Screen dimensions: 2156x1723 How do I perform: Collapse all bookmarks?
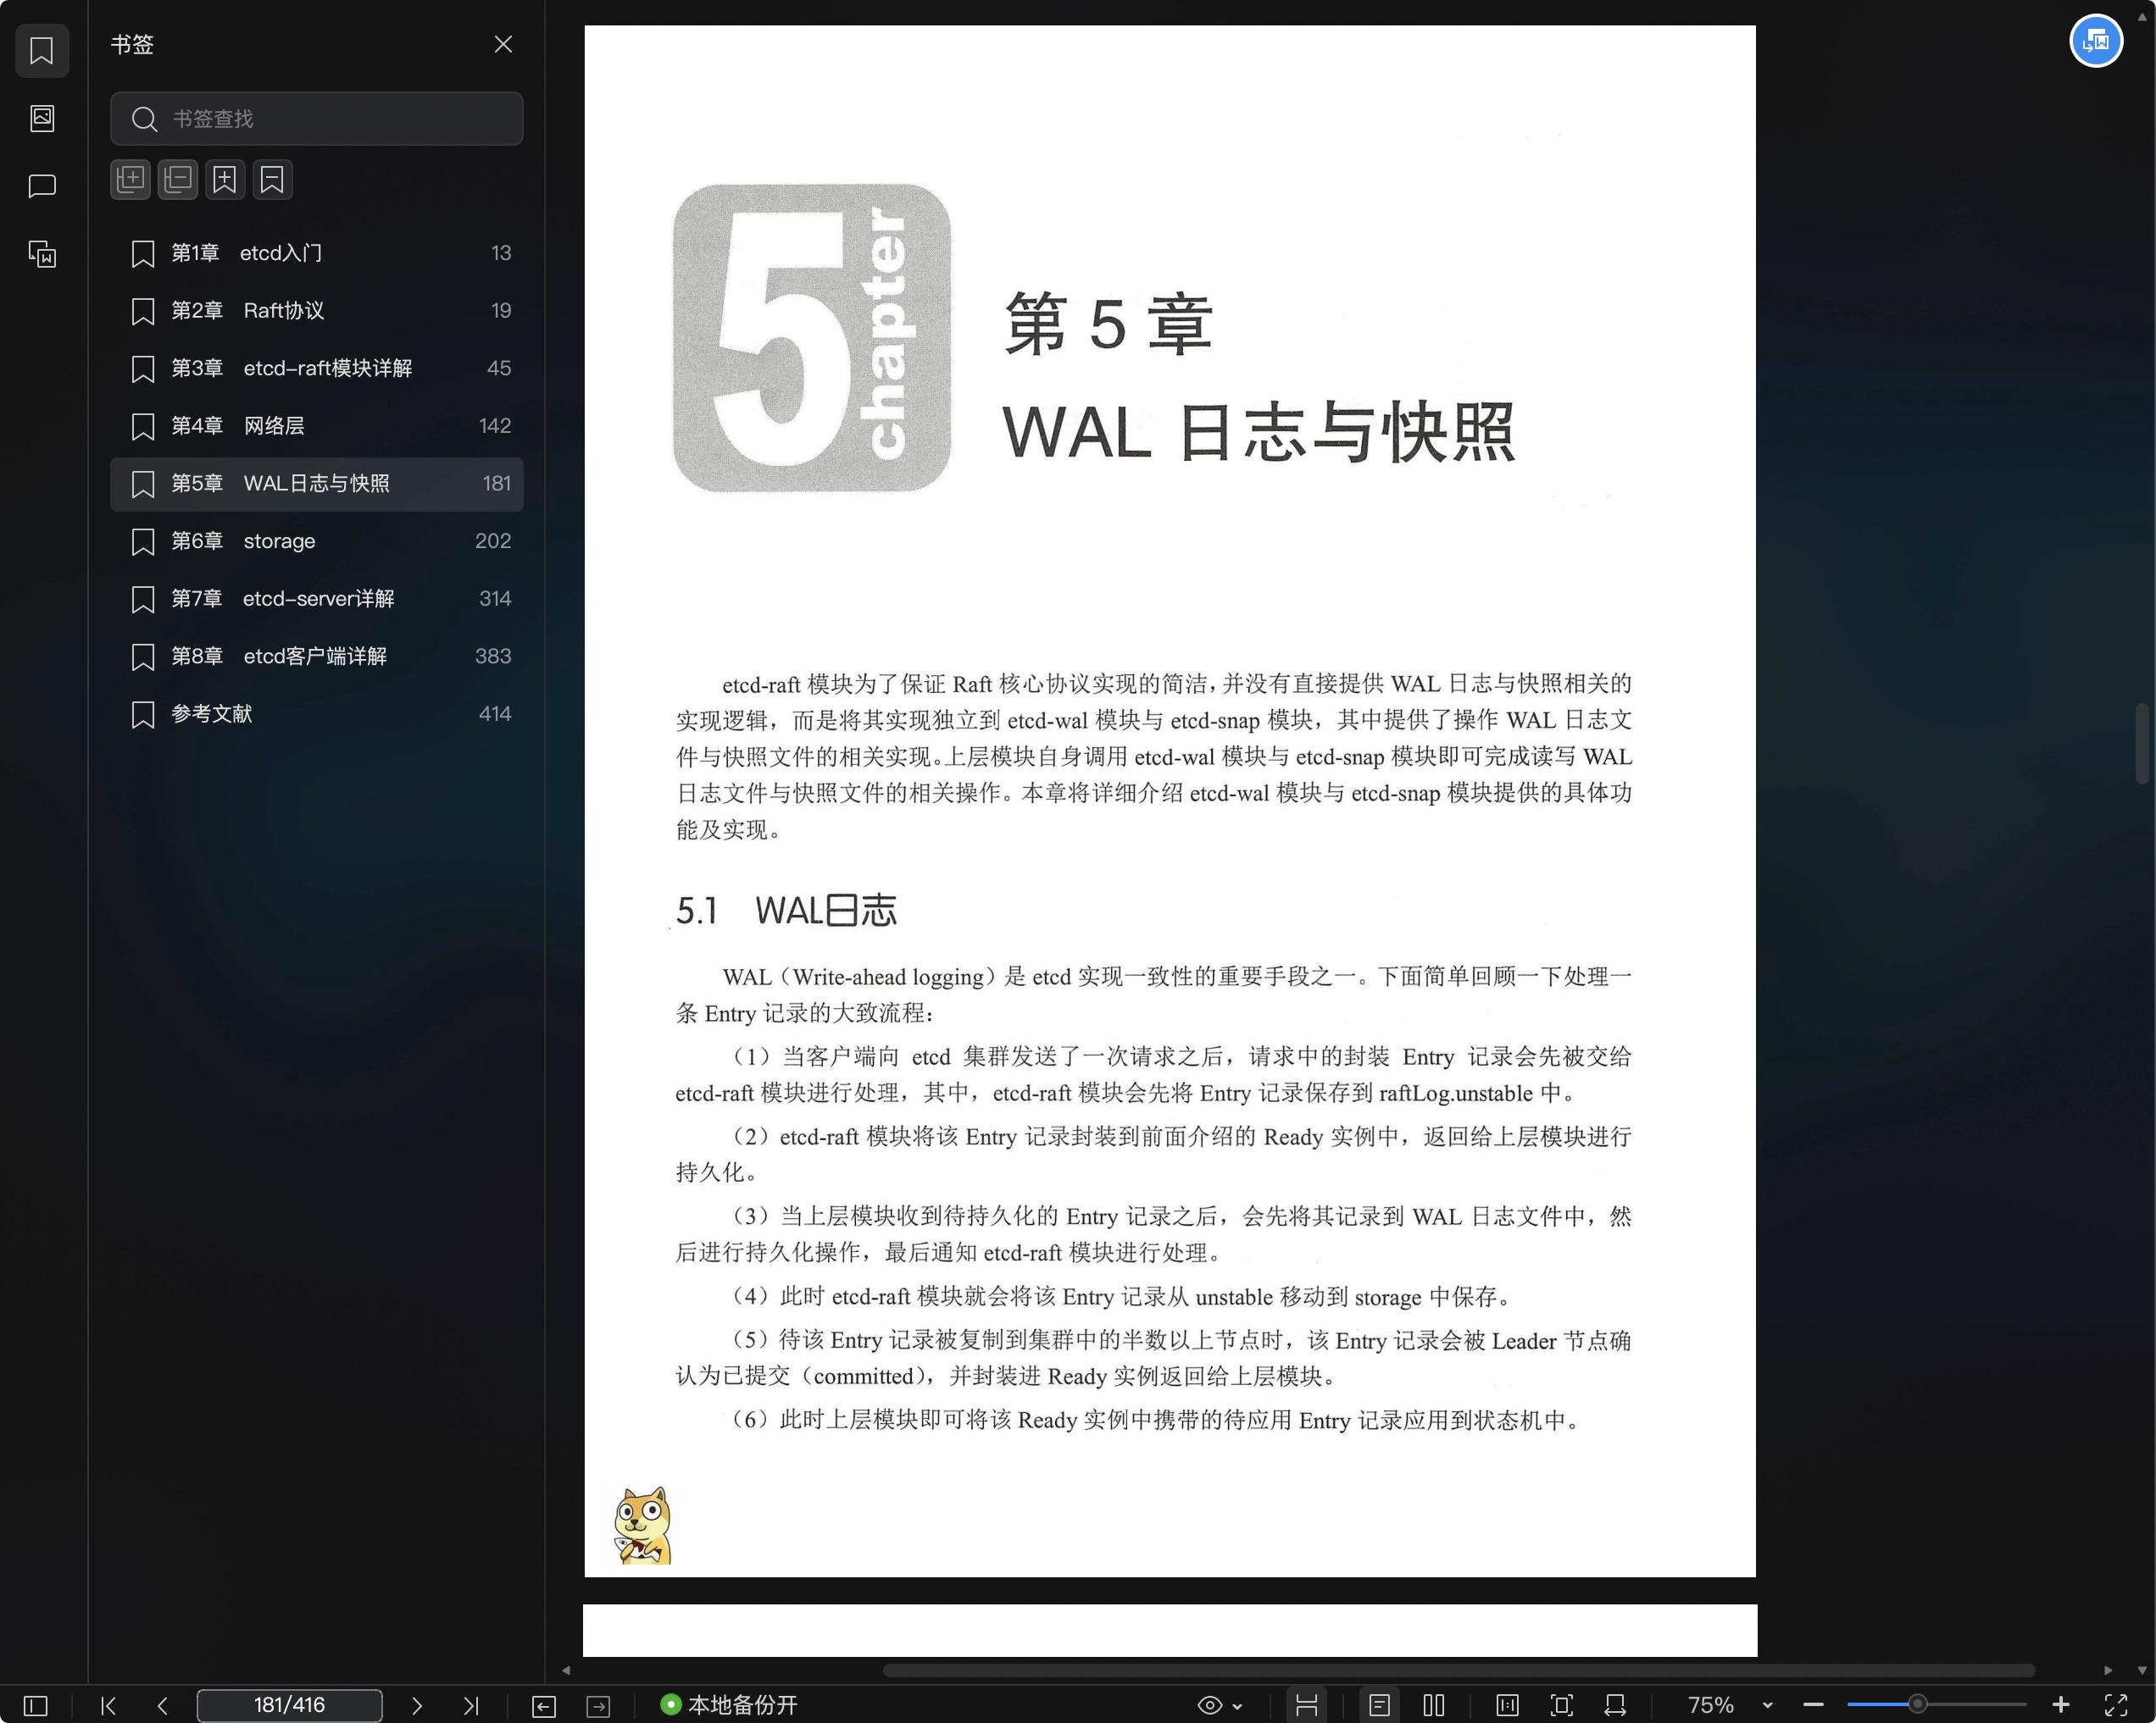178,180
